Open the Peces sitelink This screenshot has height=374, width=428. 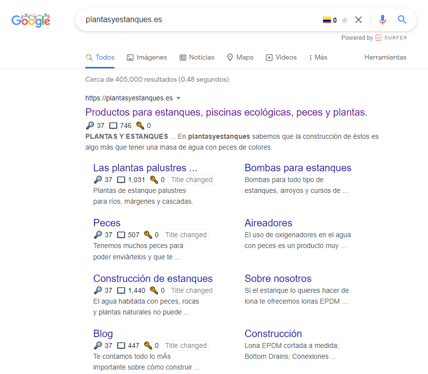pyautogui.click(x=107, y=223)
